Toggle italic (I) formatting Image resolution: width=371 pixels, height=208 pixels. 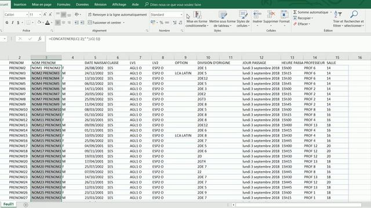coord(13,23)
